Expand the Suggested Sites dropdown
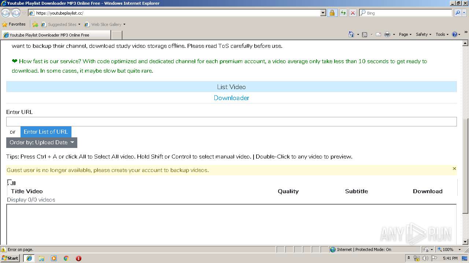This screenshot has height=263, width=469. tap(79, 24)
